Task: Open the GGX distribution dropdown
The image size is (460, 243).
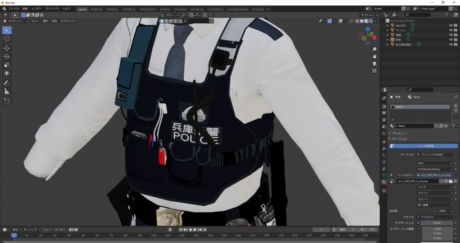Action: (434, 163)
